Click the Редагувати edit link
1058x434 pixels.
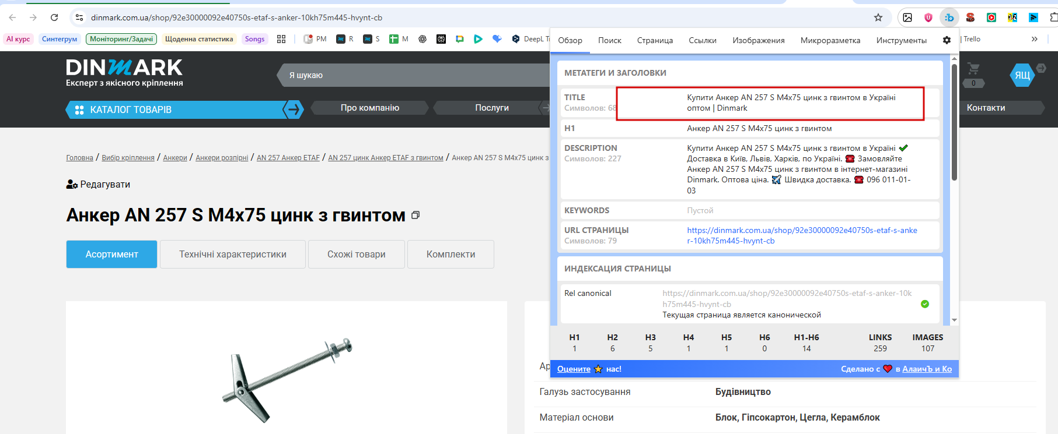coord(98,184)
